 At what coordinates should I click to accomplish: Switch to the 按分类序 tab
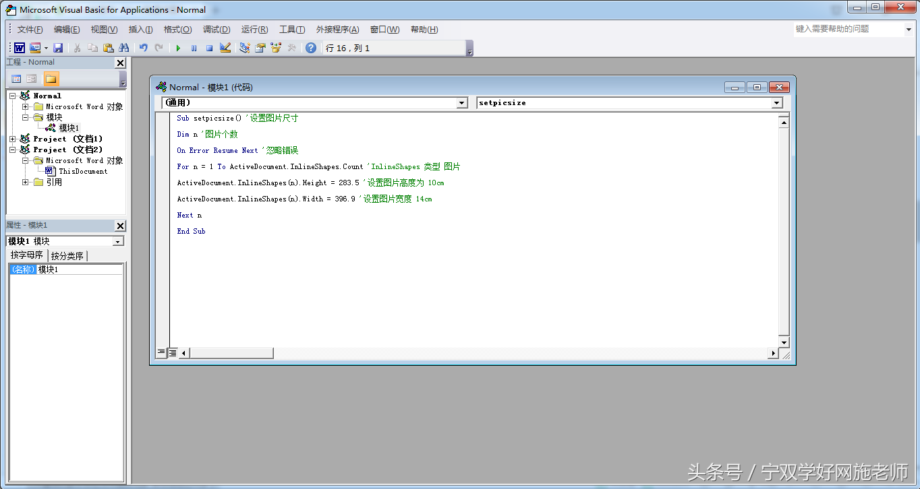click(67, 256)
